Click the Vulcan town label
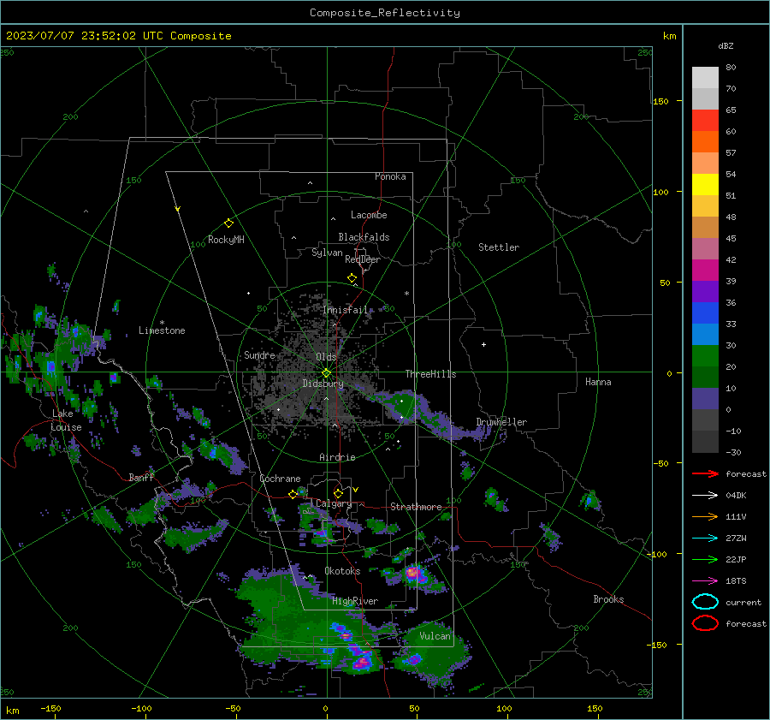770x720 pixels. [435, 636]
